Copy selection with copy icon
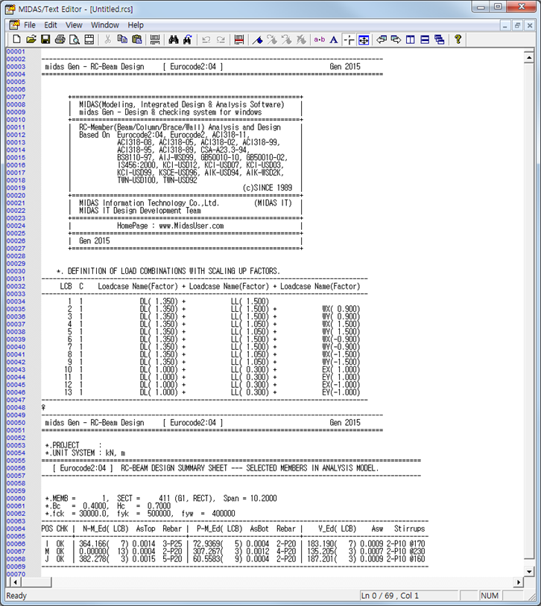Image resolution: width=541 pixels, height=606 pixels. point(122,39)
